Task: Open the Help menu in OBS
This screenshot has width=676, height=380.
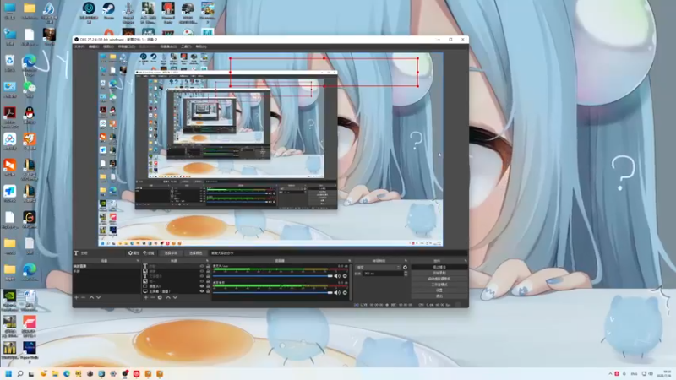Action: tap(201, 46)
